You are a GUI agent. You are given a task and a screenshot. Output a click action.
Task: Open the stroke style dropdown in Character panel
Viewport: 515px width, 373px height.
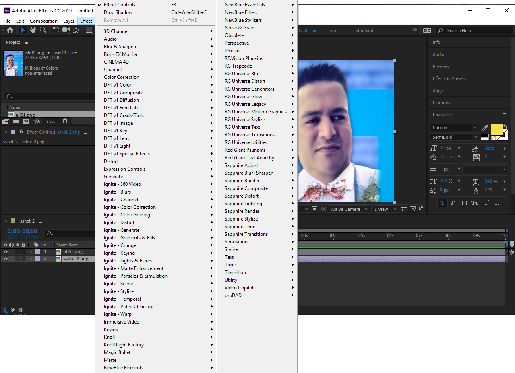point(485,169)
